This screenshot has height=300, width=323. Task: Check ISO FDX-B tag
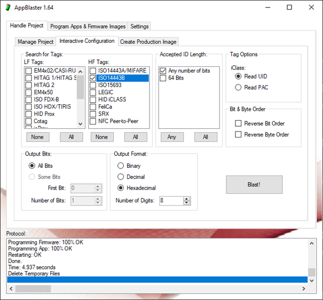[28, 99]
